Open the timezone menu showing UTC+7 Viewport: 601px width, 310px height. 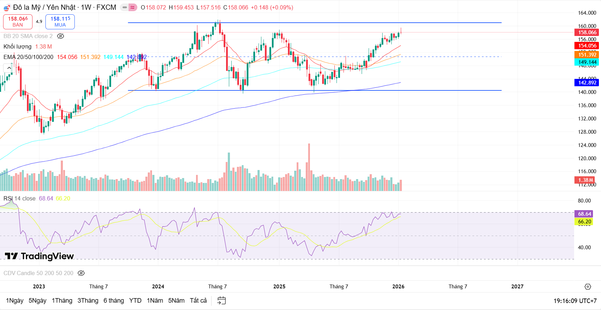click(x=575, y=301)
